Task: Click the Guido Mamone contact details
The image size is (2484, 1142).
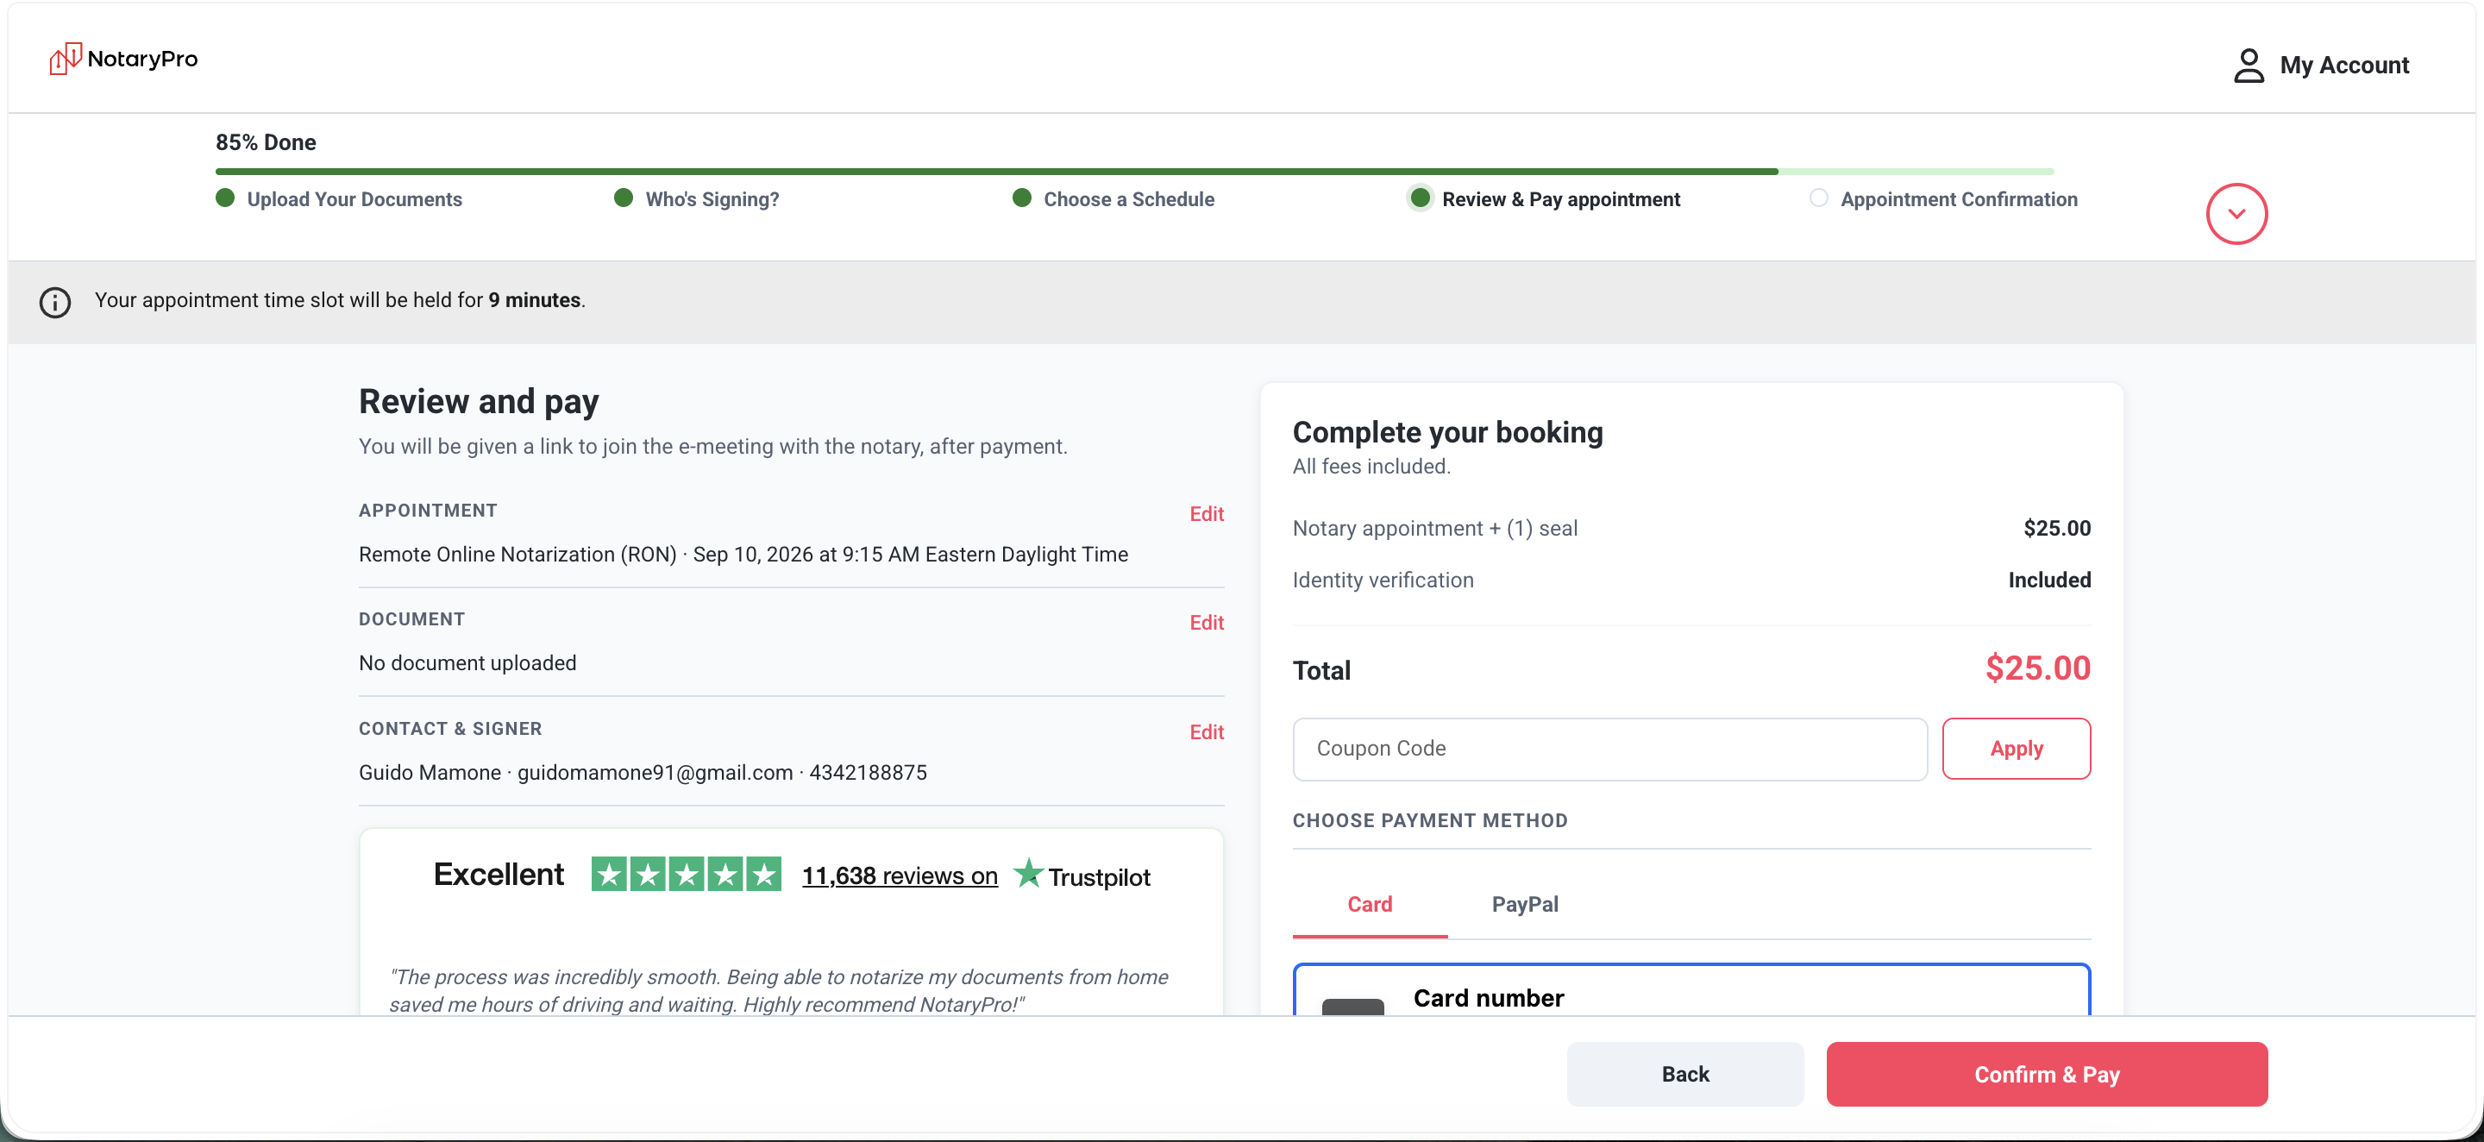Action: 643,773
